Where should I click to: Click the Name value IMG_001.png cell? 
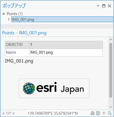[66, 52]
